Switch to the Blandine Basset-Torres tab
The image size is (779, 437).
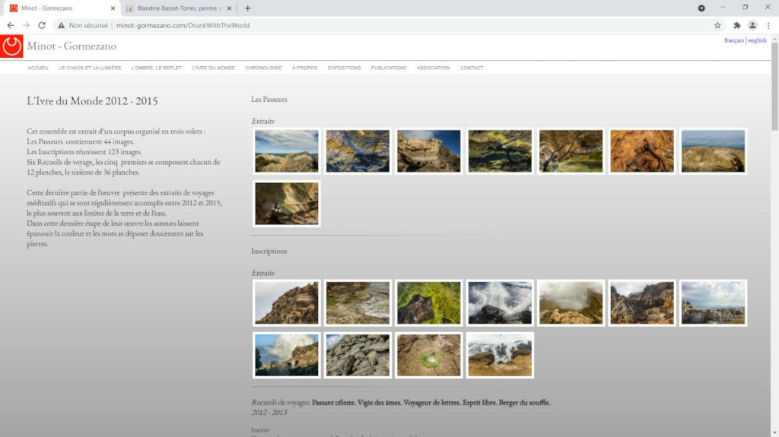click(x=179, y=8)
